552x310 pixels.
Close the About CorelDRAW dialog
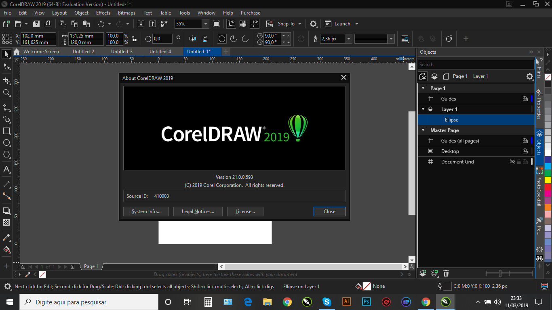[x=343, y=77]
